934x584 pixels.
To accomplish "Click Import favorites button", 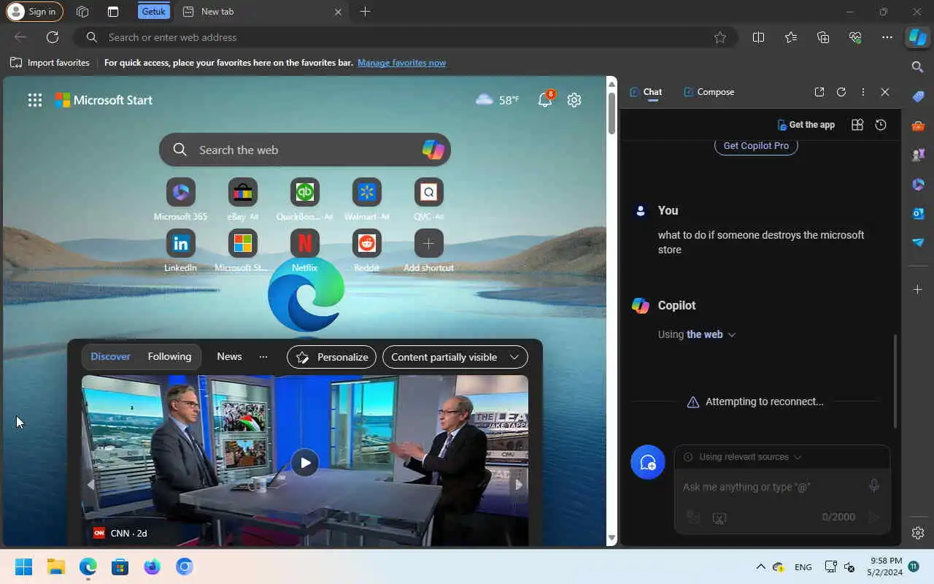I will (50, 63).
